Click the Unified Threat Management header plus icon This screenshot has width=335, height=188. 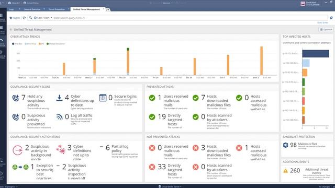pos(10,30)
